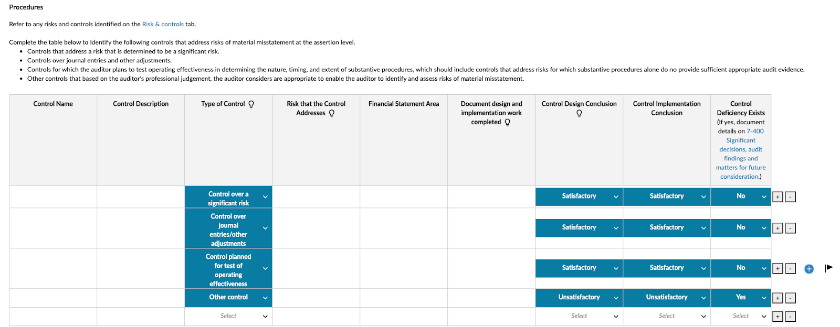The image size is (840, 327).
Task: Click the minus button beside the Other control row
Action: click(x=789, y=297)
